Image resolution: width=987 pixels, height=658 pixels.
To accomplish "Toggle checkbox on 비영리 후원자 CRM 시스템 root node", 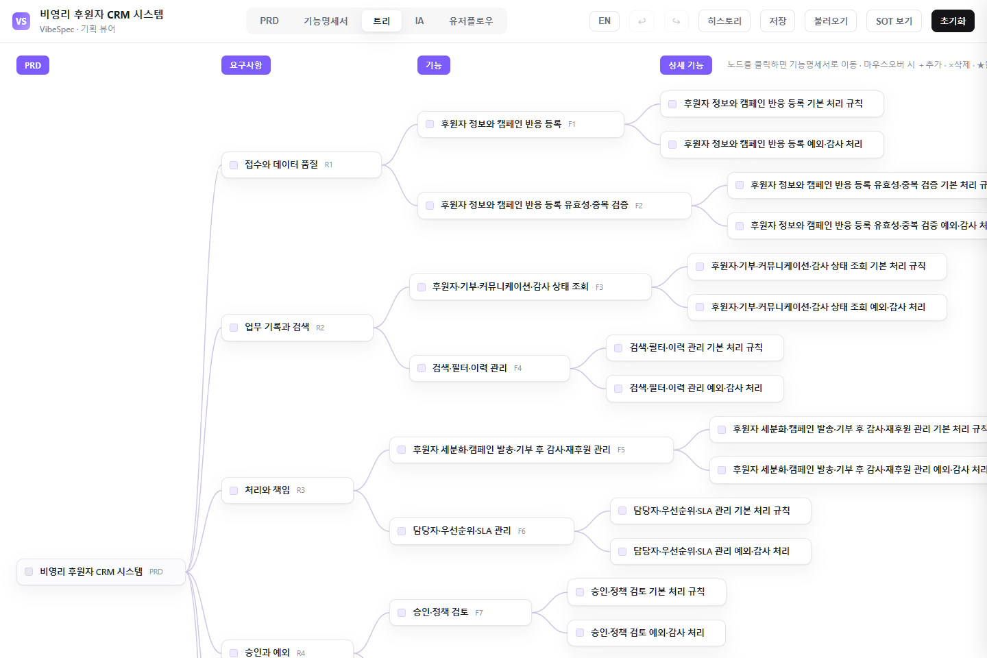I will [29, 572].
